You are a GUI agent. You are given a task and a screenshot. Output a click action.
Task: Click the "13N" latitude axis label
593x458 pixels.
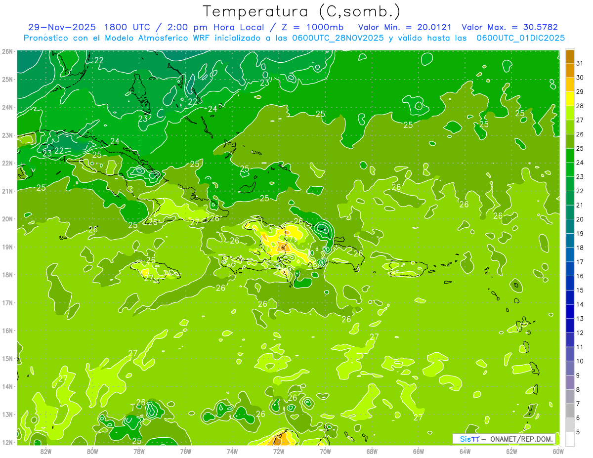click(7, 414)
